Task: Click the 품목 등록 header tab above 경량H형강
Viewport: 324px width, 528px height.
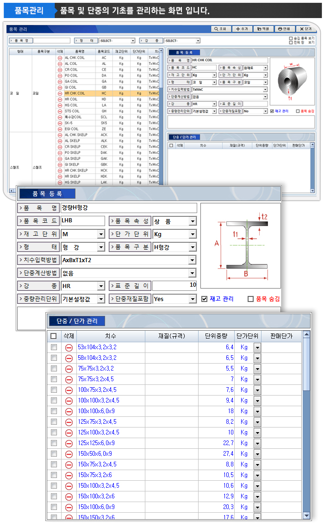Action: (x=47, y=194)
